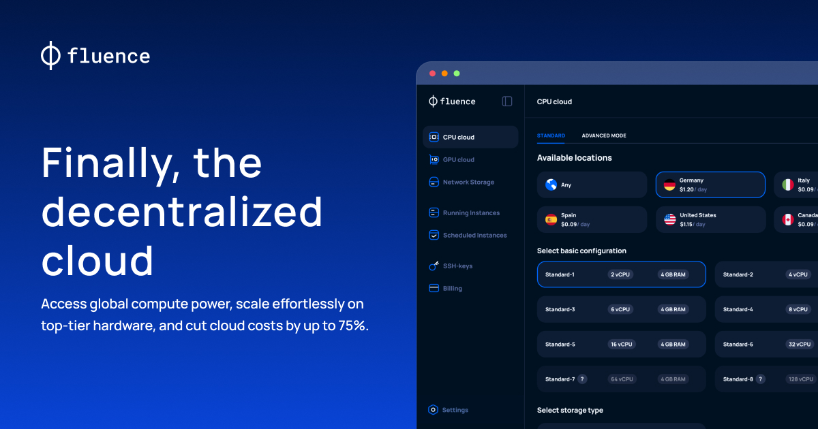Click the CPU cloud chip icon in sidebar
The height and width of the screenshot is (429, 818).
434,137
